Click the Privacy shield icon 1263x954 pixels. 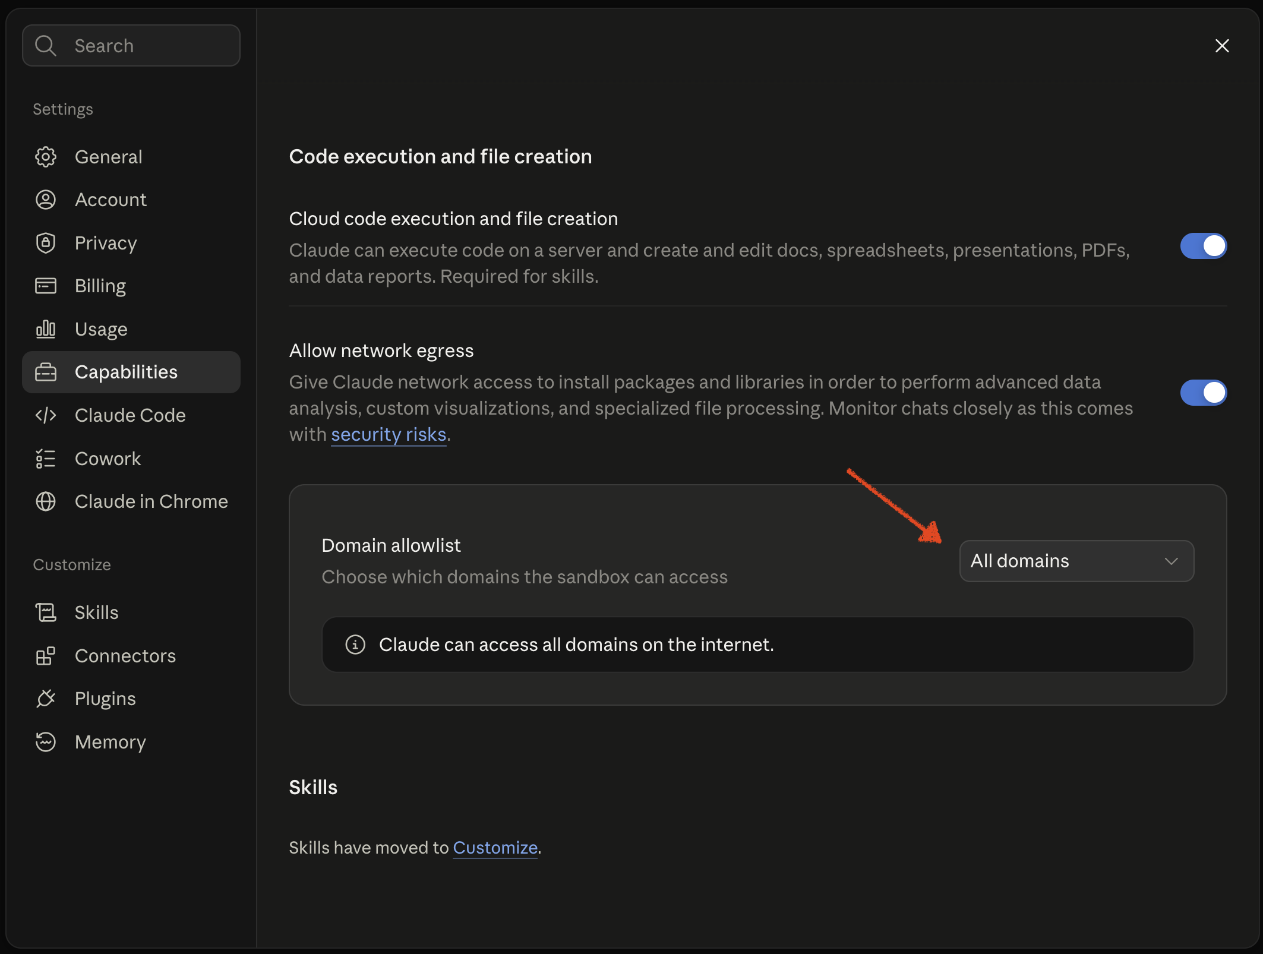[x=46, y=243]
